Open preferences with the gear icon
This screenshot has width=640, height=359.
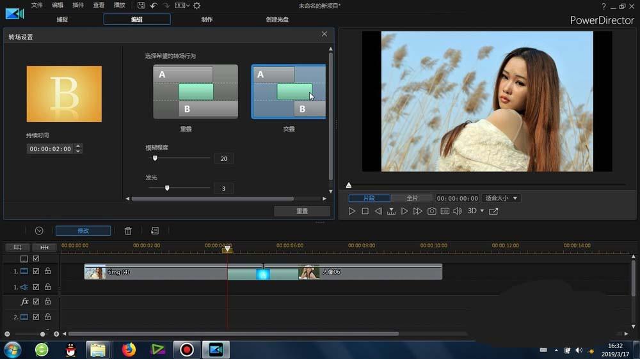(196, 6)
